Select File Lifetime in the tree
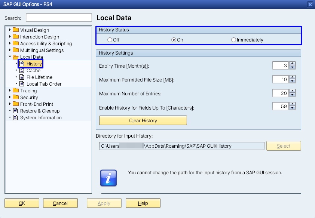 [x=39, y=77]
